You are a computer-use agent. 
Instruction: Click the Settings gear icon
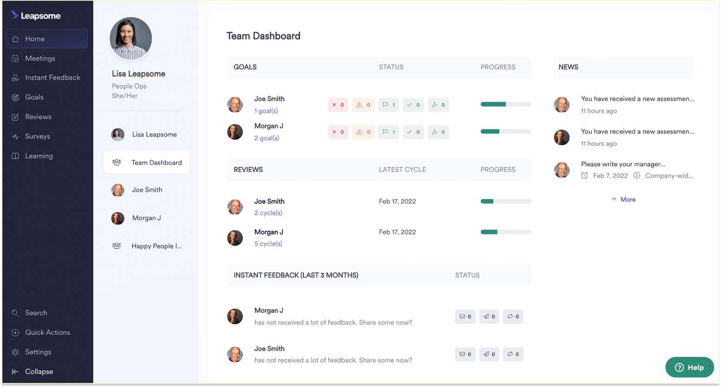(x=15, y=352)
